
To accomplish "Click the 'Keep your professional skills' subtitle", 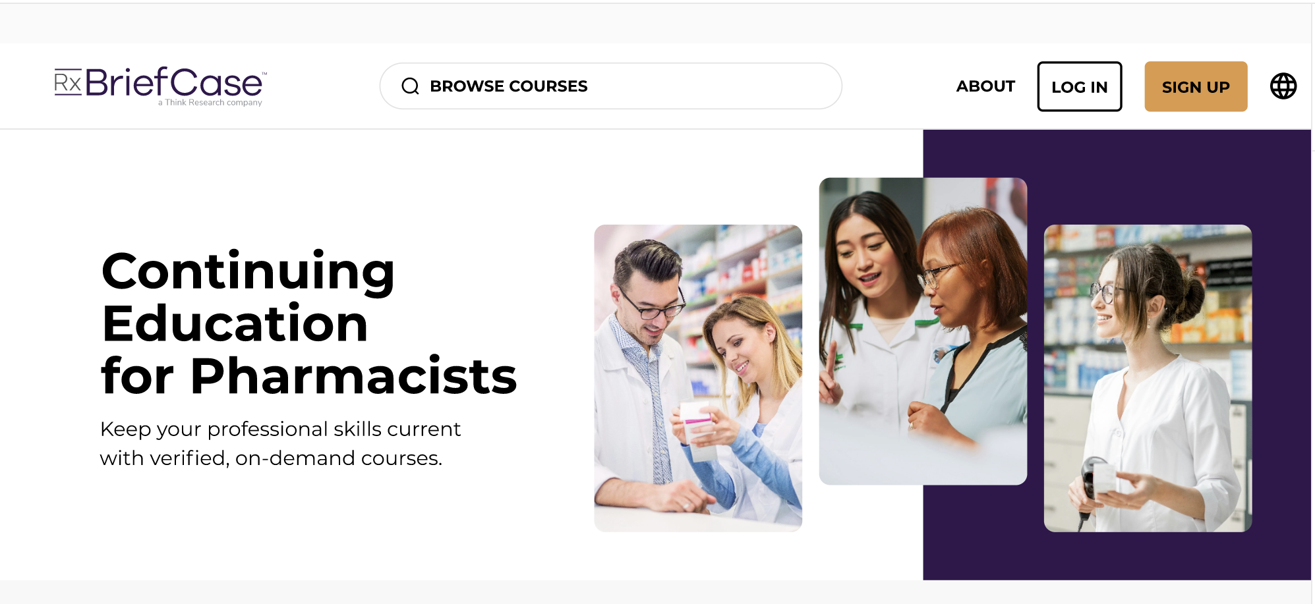I will click(280, 443).
